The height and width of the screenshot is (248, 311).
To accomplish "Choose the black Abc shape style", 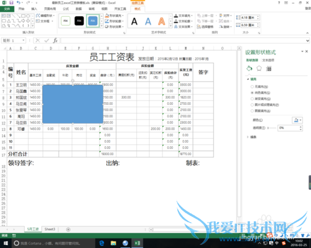I will (x=79, y=20).
